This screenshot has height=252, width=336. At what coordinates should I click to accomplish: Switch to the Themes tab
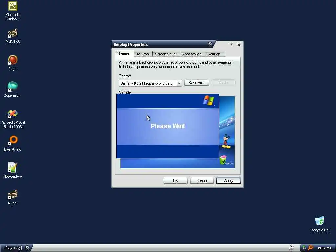123,53
